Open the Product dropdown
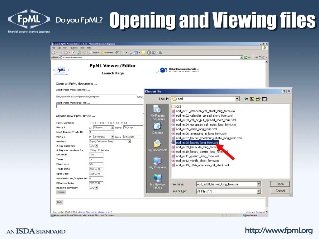The width and height of the screenshot is (319, 239). point(129,142)
